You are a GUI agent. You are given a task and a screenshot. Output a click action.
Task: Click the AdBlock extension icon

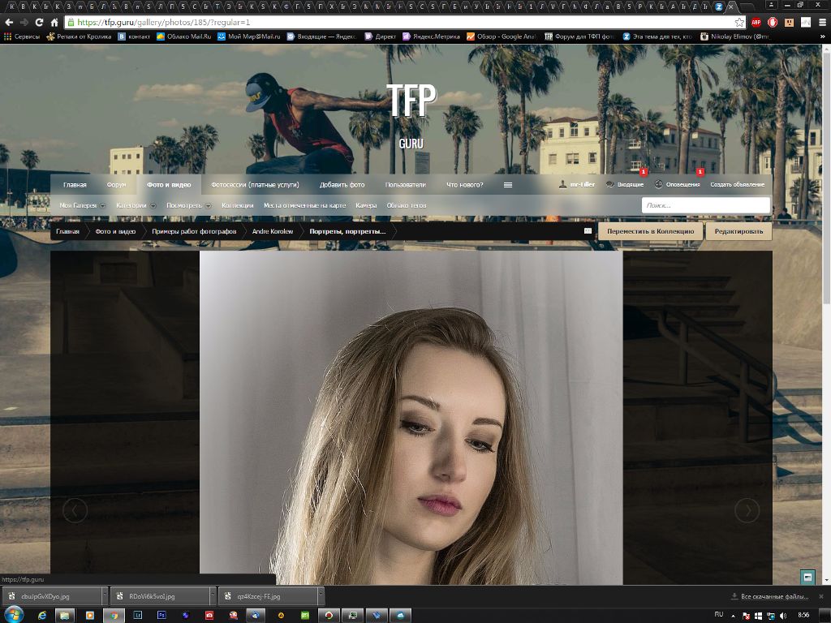click(756, 22)
